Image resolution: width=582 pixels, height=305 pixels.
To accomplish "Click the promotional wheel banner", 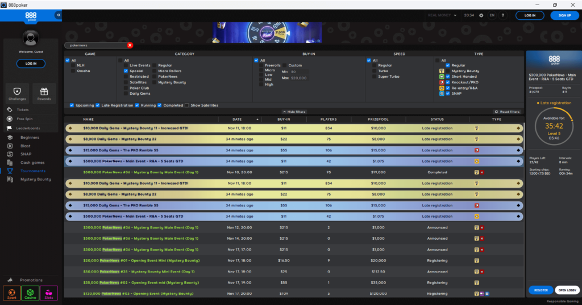I will click(x=267, y=32).
